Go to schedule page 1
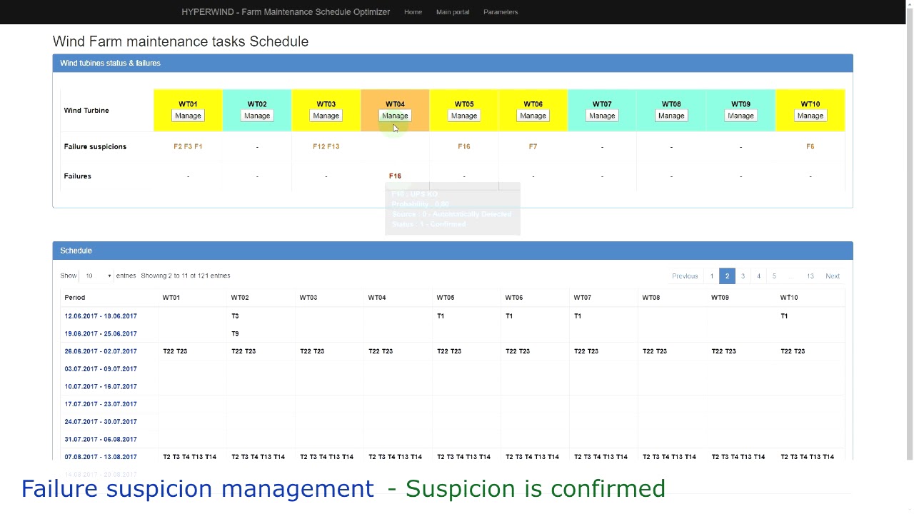This screenshot has width=914, height=514. (x=711, y=276)
